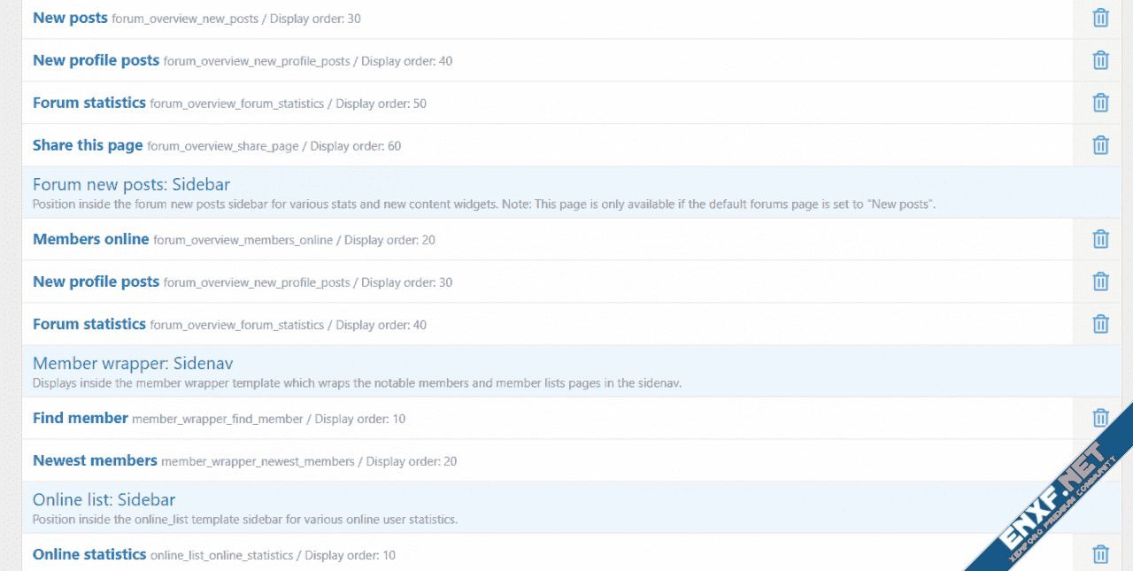Edit the Share this page widget
The width and height of the screenshot is (1133, 571).
tap(88, 145)
